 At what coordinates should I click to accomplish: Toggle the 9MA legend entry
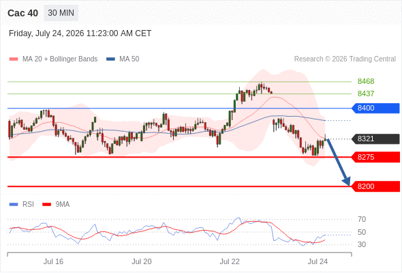(56, 205)
